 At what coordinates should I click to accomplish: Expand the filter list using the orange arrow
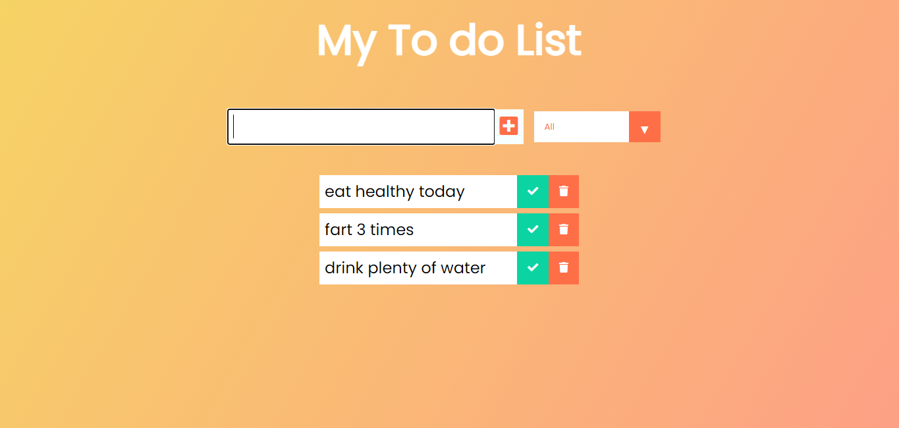click(645, 127)
